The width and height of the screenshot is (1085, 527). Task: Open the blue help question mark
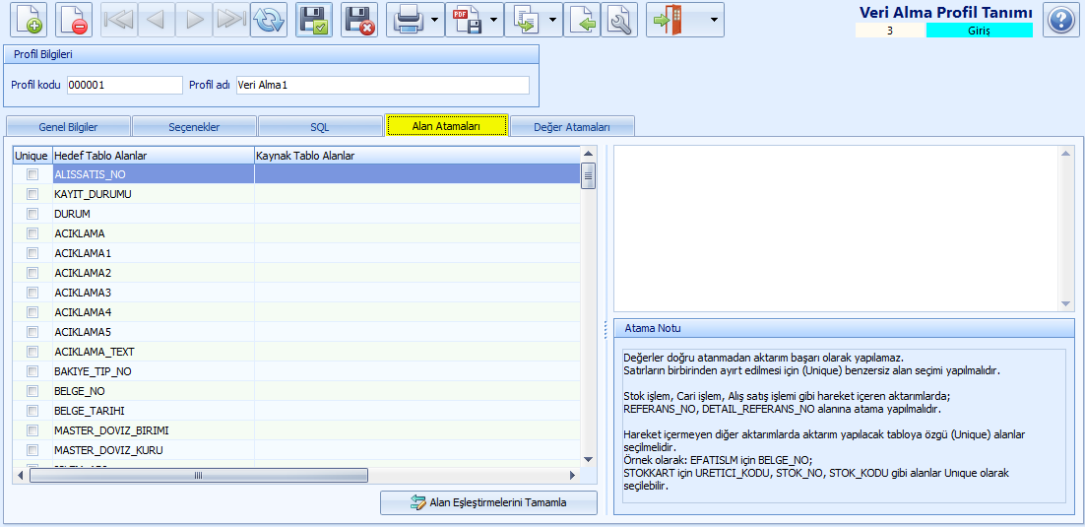coord(1060,20)
